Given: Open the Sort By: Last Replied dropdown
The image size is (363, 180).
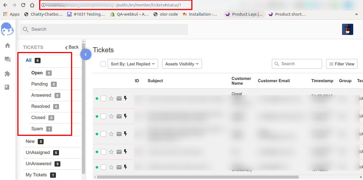Looking at the screenshot, I should (x=133, y=64).
